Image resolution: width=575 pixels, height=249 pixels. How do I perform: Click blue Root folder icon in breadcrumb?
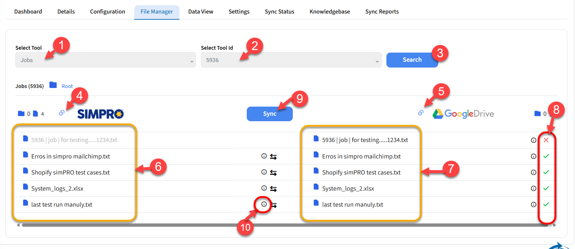(x=53, y=85)
